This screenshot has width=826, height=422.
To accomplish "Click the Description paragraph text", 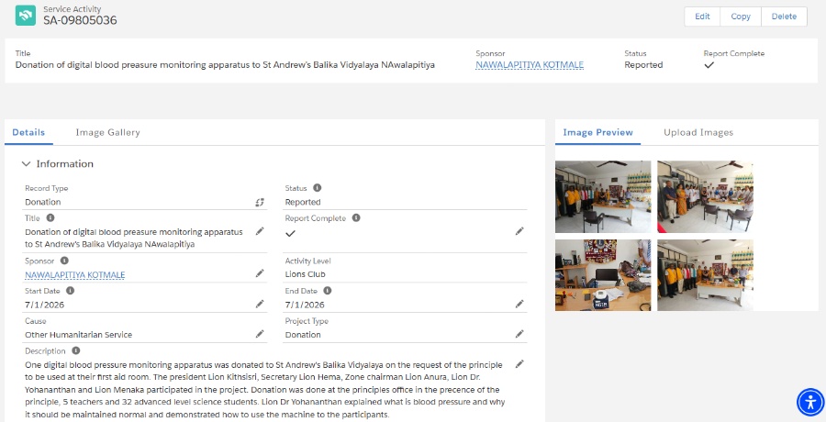I will click(x=265, y=389).
